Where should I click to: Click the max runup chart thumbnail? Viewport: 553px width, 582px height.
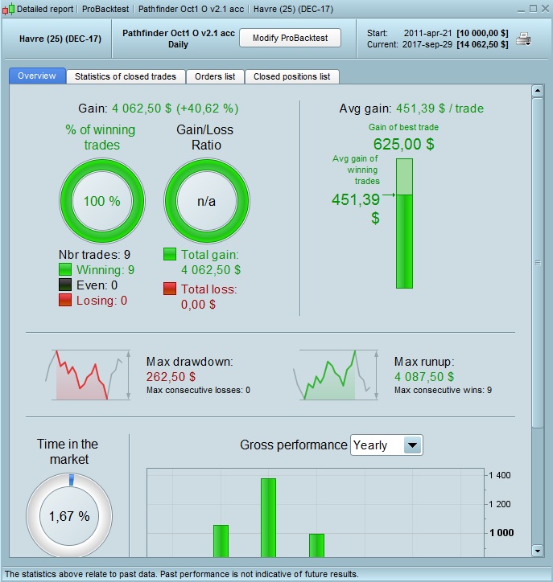pos(336,375)
